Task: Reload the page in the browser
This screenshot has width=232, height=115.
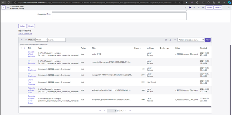Action: pyautogui.click(x=9, y=2)
